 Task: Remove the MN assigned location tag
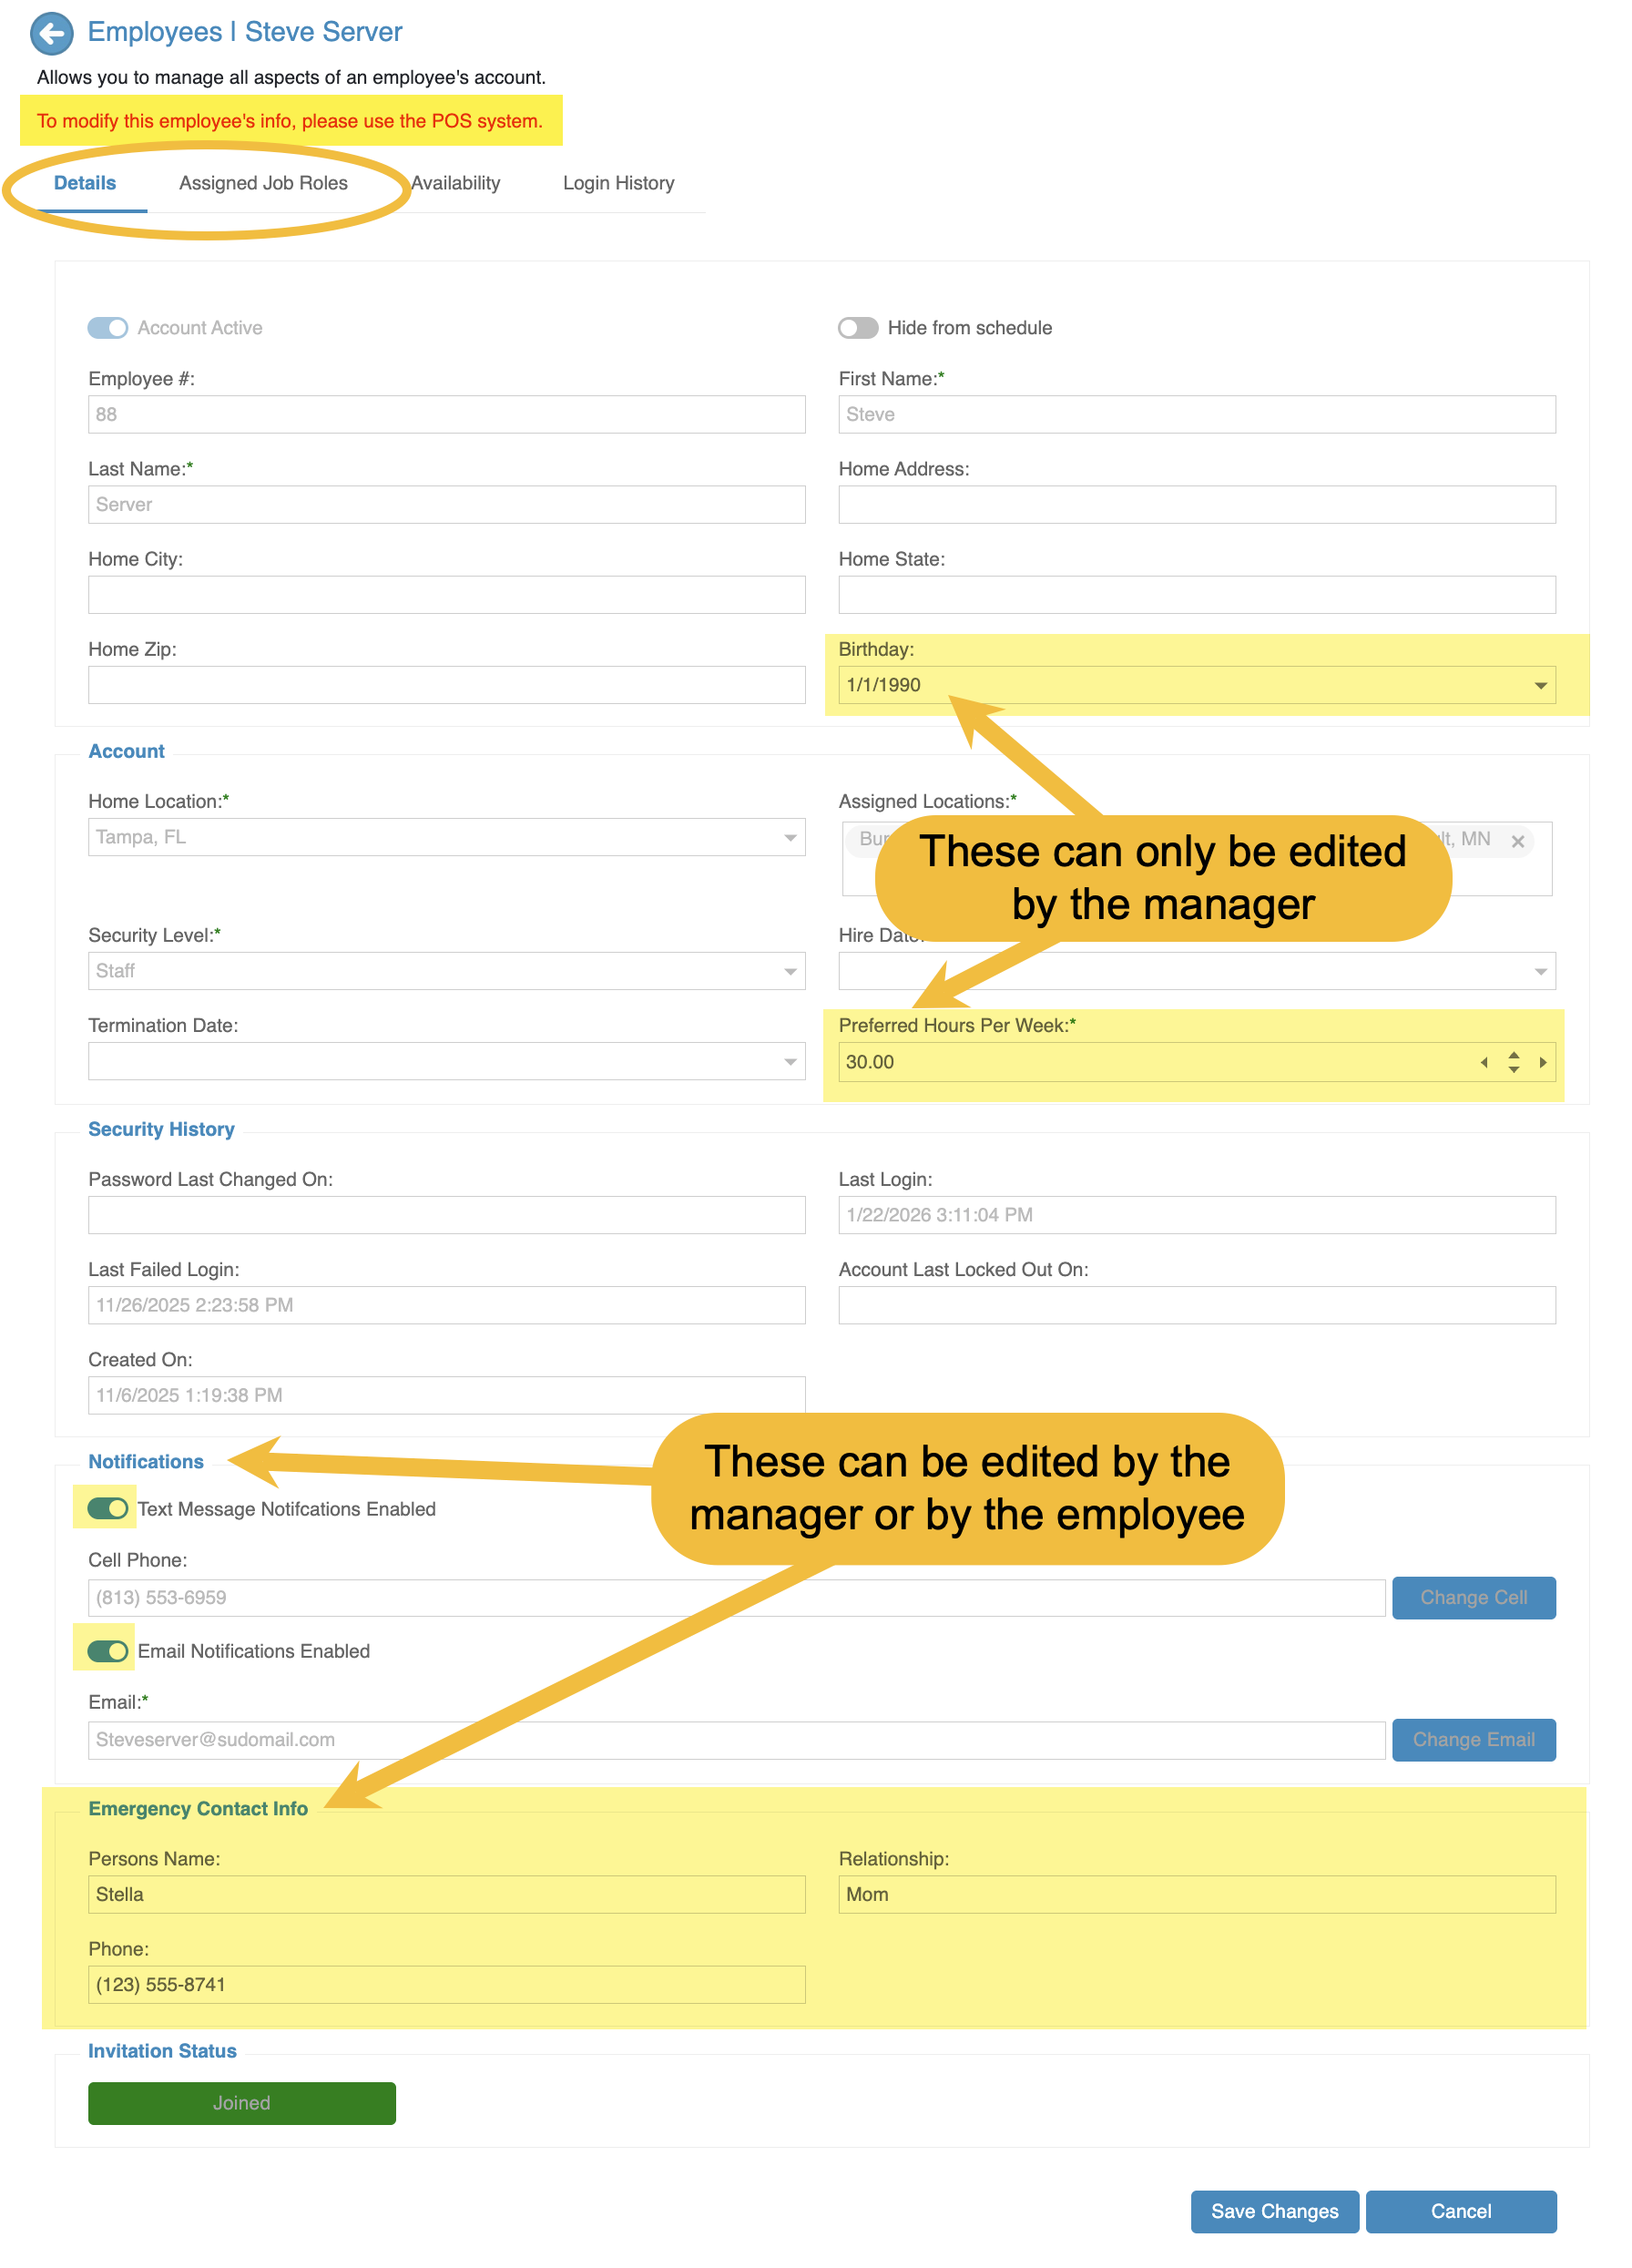[x=1517, y=841]
